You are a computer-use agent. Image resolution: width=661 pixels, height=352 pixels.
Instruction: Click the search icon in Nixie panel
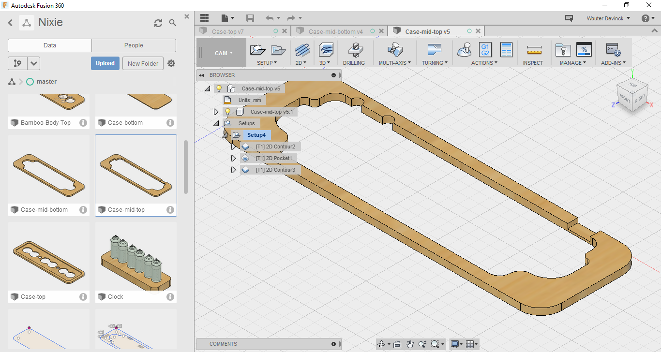point(173,23)
